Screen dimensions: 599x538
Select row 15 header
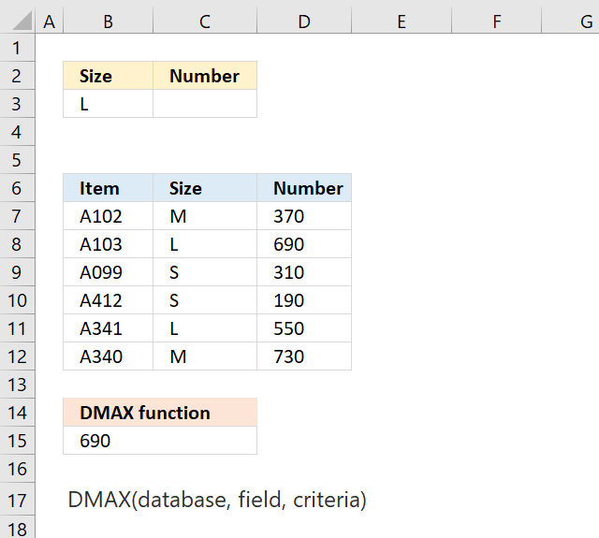[x=17, y=441]
